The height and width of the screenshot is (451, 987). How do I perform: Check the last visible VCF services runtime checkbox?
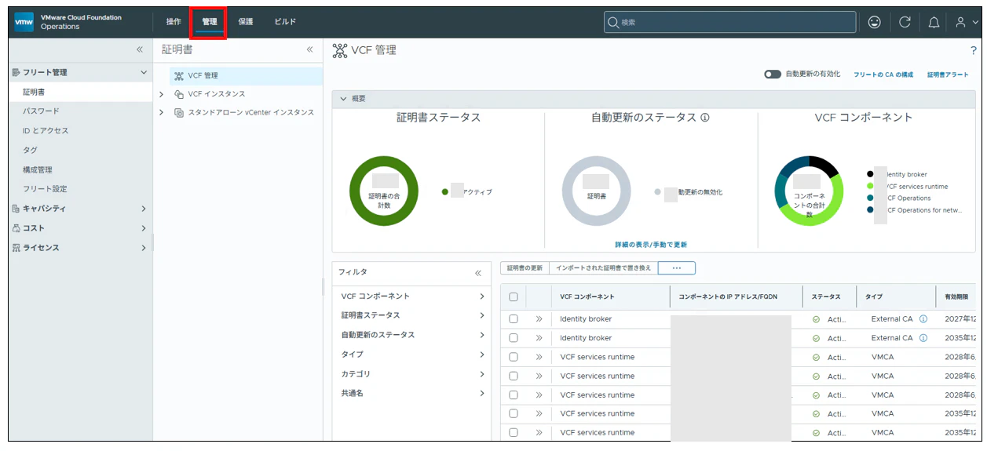[x=514, y=432]
